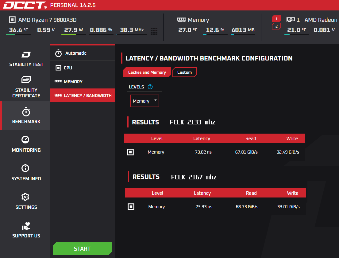Click the 68.73 GiB/s read value
339x258 pixels.
coord(247,207)
